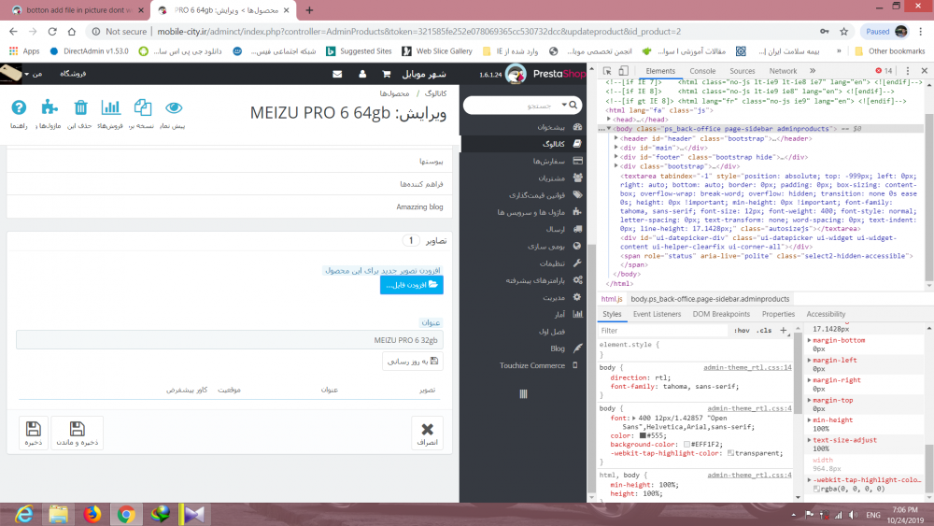Viewport: 934px width, 526px height.
Task: Toggle the DevTools device toolbar icon
Action: 623,71
